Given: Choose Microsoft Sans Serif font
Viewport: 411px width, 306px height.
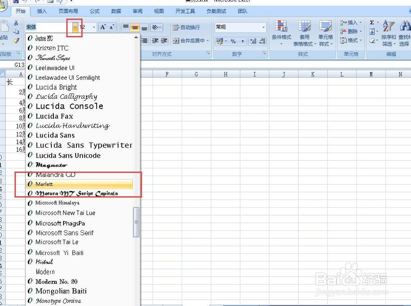Looking at the screenshot, I should coord(79,232).
